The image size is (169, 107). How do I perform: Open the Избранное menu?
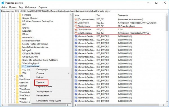coord(30,7)
